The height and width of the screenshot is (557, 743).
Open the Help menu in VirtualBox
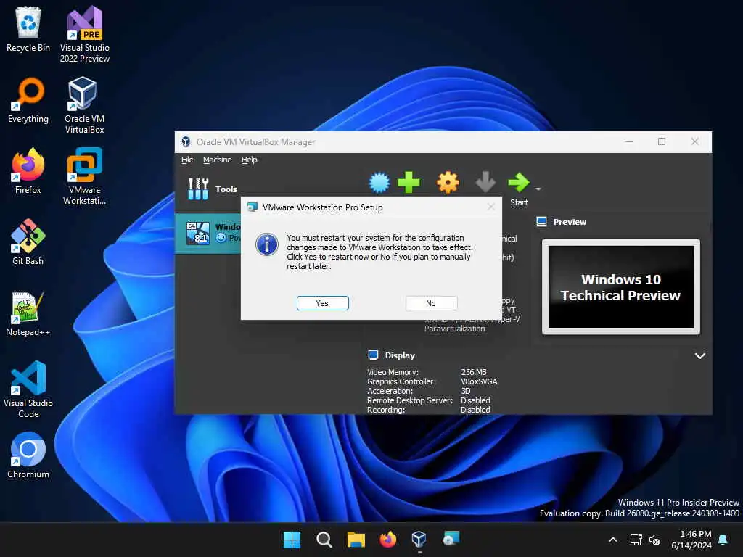click(x=250, y=160)
